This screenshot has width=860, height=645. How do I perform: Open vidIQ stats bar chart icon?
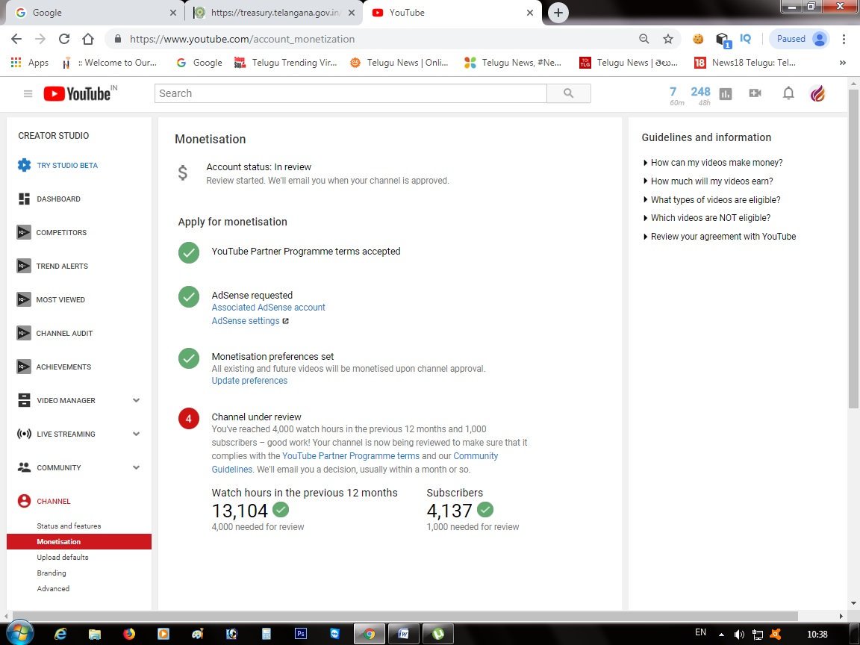tap(725, 94)
